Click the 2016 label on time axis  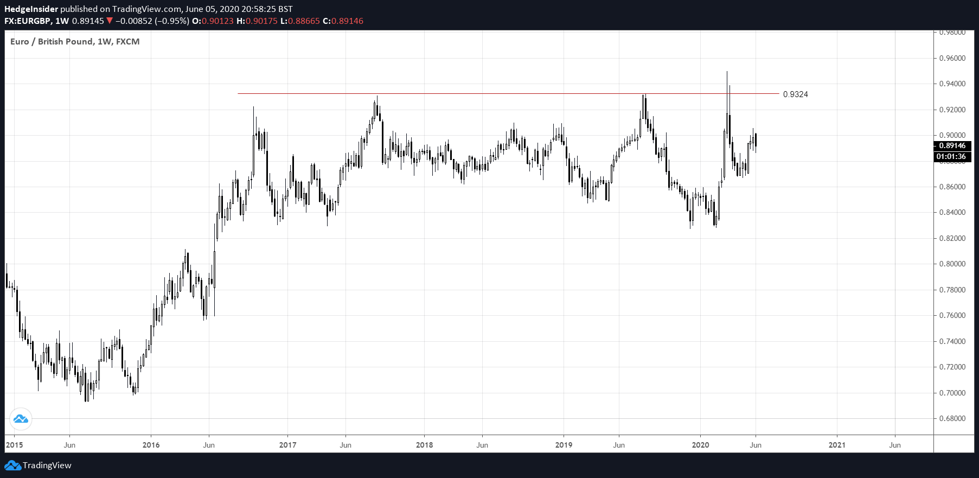[151, 445]
